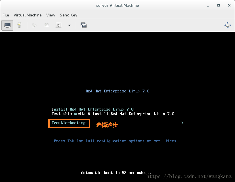Click the Red Hat Enterprise Linux 7.0 heading
The image size is (235, 182).
117,91
